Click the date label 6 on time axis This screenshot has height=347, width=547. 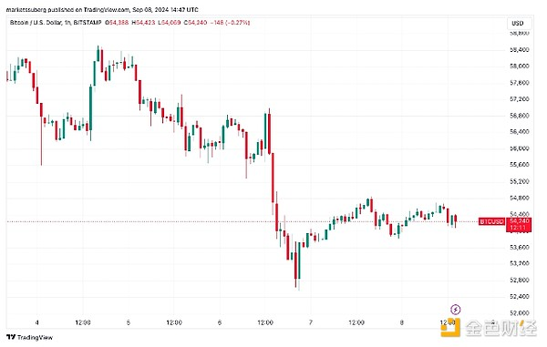tap(219, 322)
